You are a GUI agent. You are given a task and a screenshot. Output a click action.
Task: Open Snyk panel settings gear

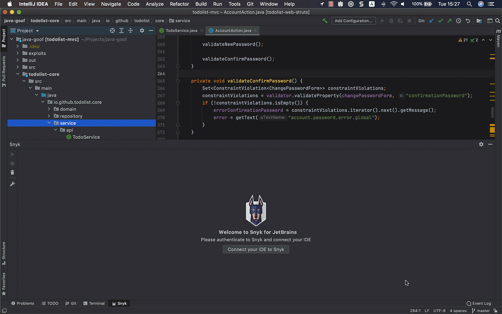tap(481, 145)
